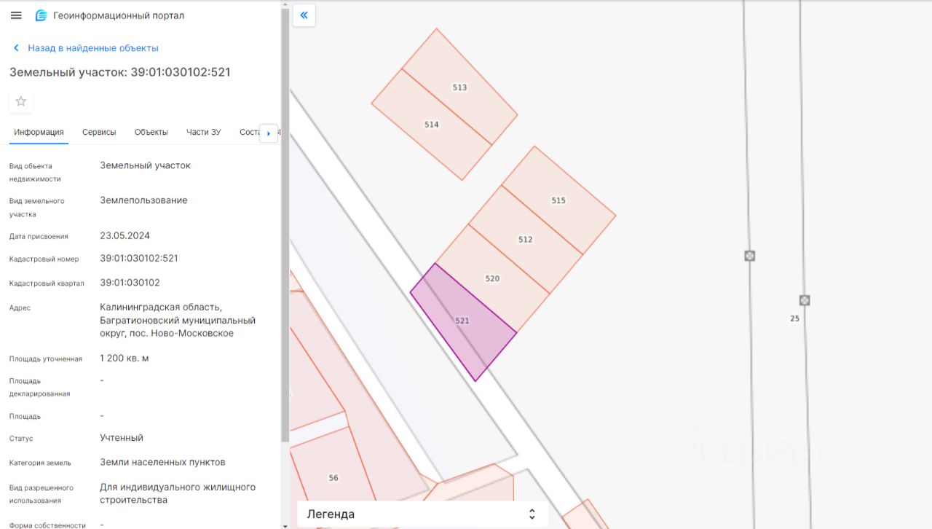Open the Части ЗУ tab
This screenshot has width=932, height=529.
tap(204, 132)
